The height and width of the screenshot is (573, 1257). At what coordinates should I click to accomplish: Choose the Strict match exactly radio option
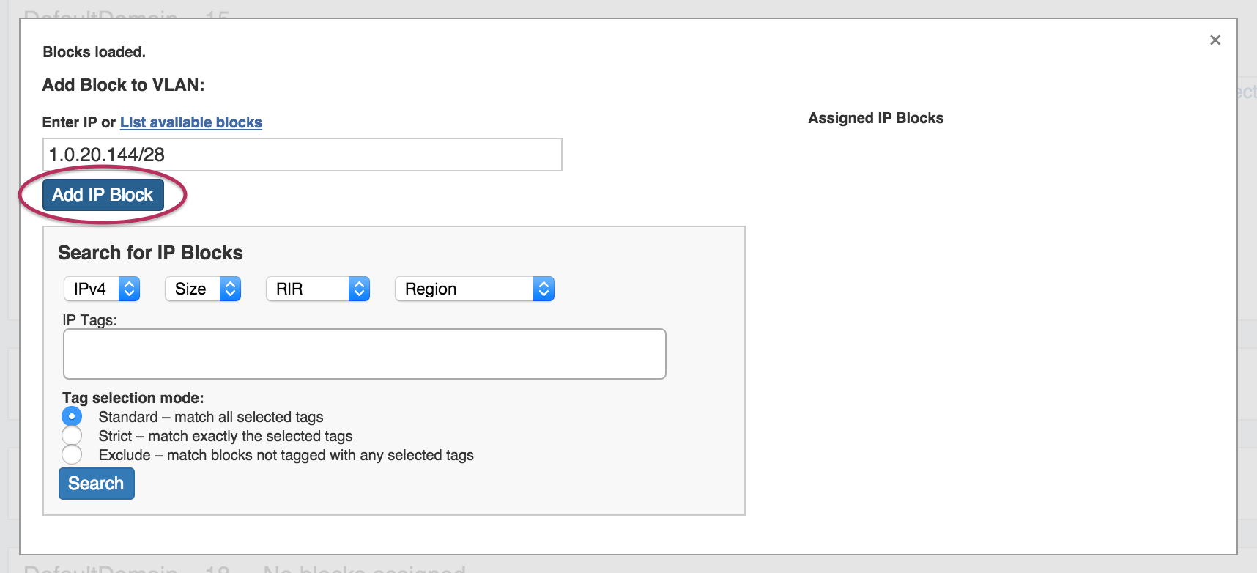[x=72, y=436]
